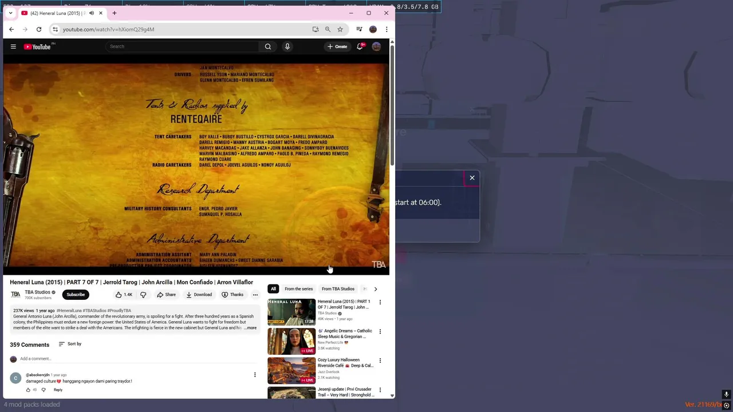Select the From TBA Studios chip
Screen dimensions: 733x412
tap(338, 289)
